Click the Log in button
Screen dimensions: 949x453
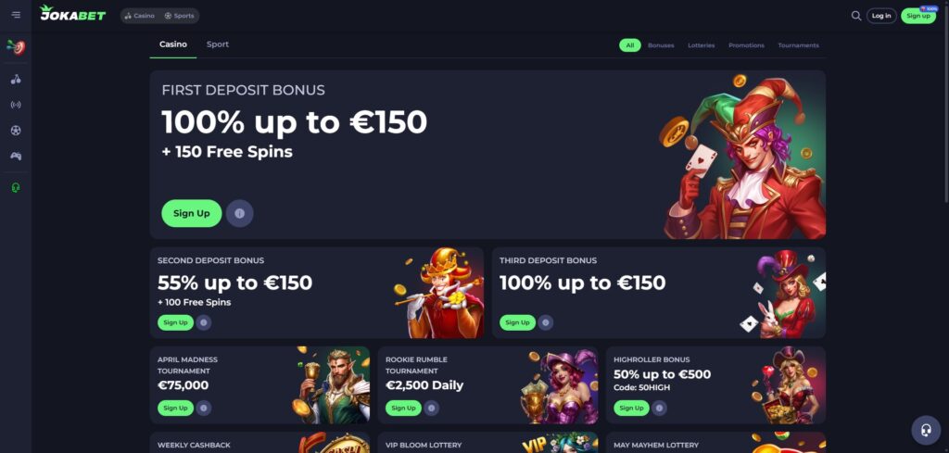pos(881,16)
